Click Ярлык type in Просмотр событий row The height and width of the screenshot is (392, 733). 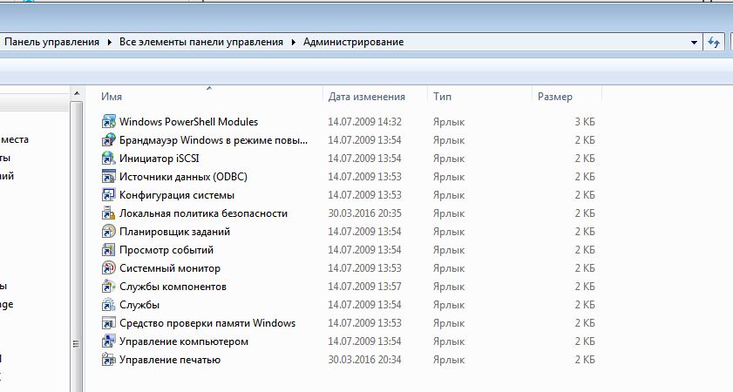[449, 250]
